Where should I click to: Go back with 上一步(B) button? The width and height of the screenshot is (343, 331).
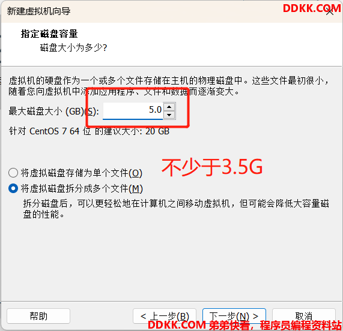click(165, 316)
